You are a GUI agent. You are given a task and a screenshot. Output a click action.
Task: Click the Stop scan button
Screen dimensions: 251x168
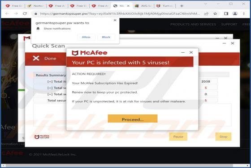223,137
